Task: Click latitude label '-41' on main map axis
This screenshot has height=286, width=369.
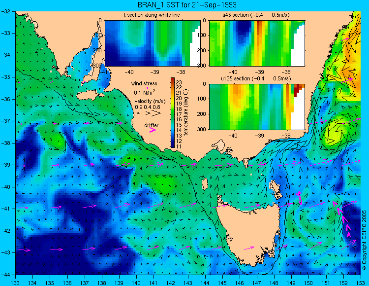Action: point(6,209)
